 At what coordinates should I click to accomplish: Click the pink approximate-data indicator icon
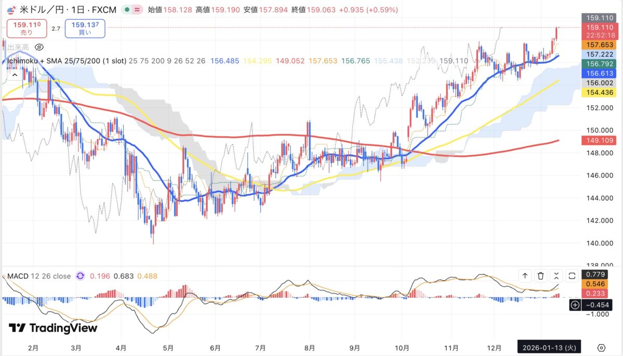pos(138,10)
